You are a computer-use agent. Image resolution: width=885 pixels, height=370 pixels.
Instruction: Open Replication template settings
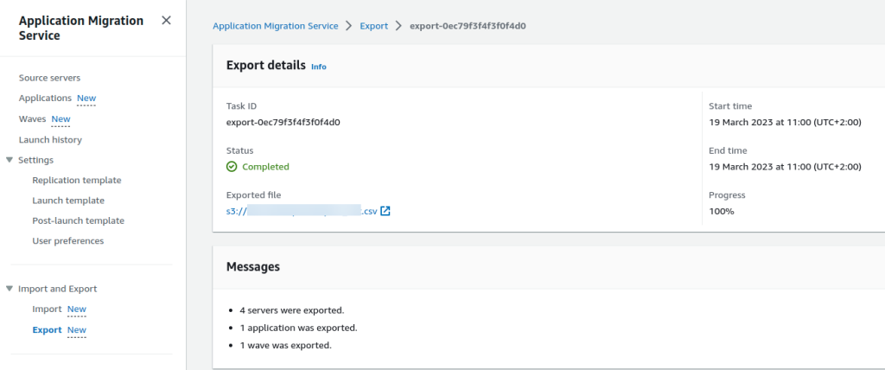point(77,181)
